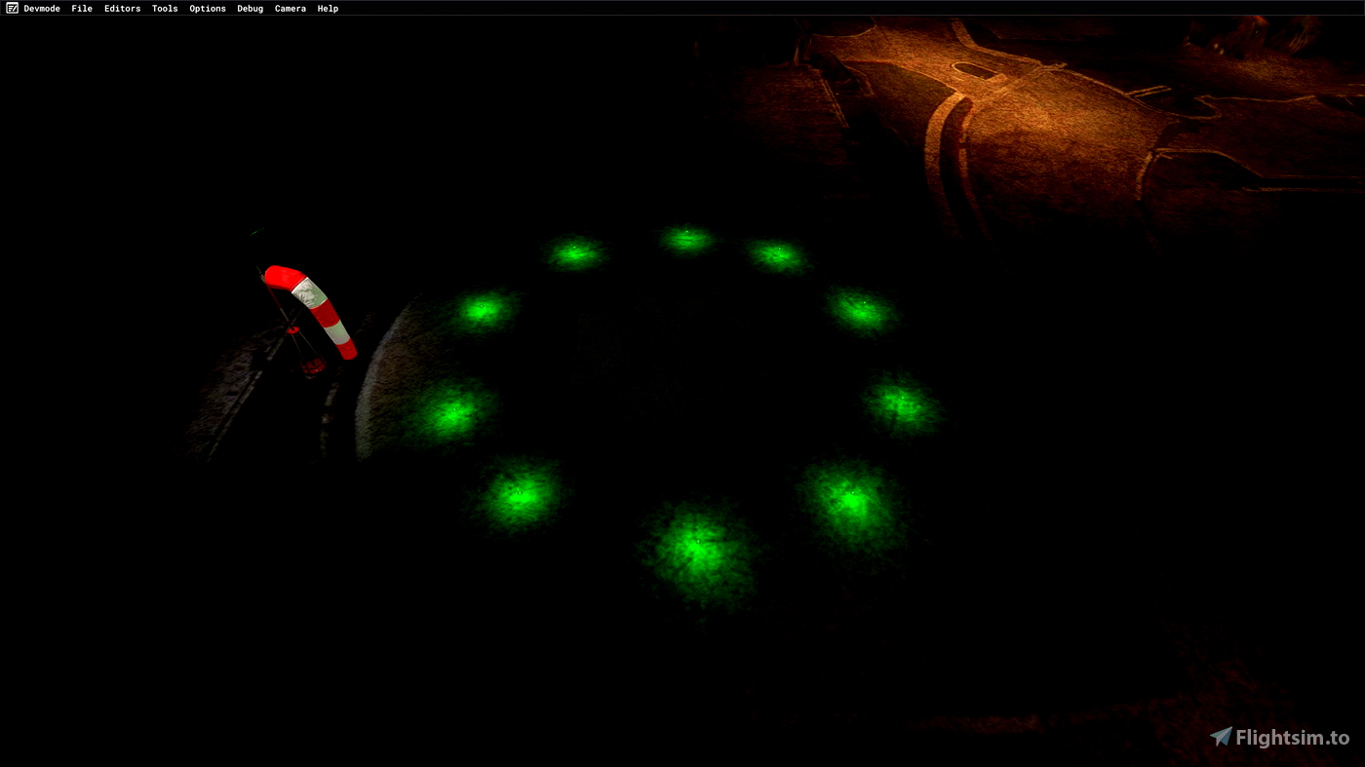Open the Options menu
Screen dimensions: 1365x767
pyautogui.click(x=208, y=8)
